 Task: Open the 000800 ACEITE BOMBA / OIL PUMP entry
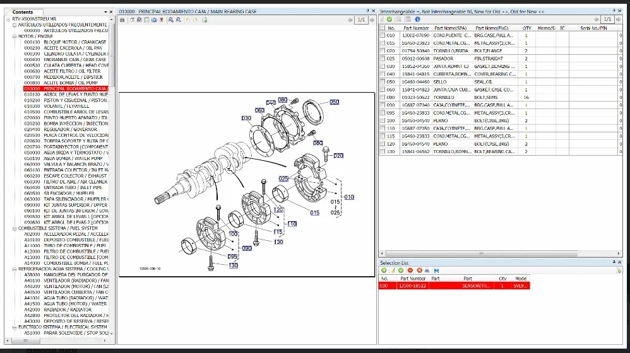(x=61, y=83)
